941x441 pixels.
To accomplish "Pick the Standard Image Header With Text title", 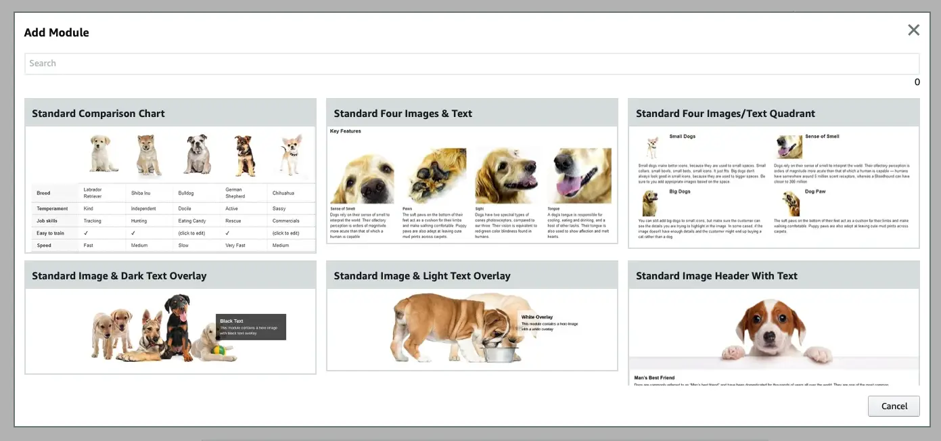I will (716, 276).
